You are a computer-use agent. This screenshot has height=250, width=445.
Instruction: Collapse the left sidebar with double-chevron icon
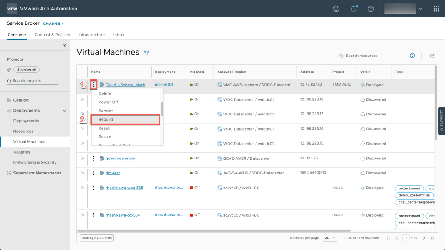click(x=64, y=45)
